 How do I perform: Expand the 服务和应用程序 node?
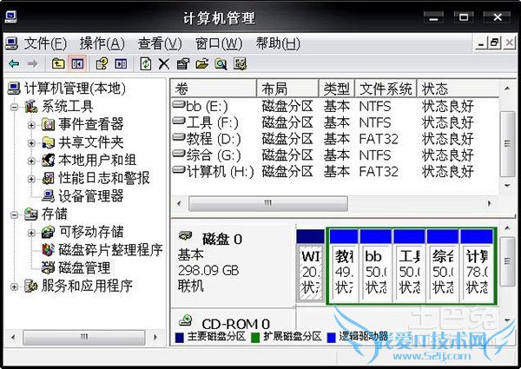pos(14,287)
